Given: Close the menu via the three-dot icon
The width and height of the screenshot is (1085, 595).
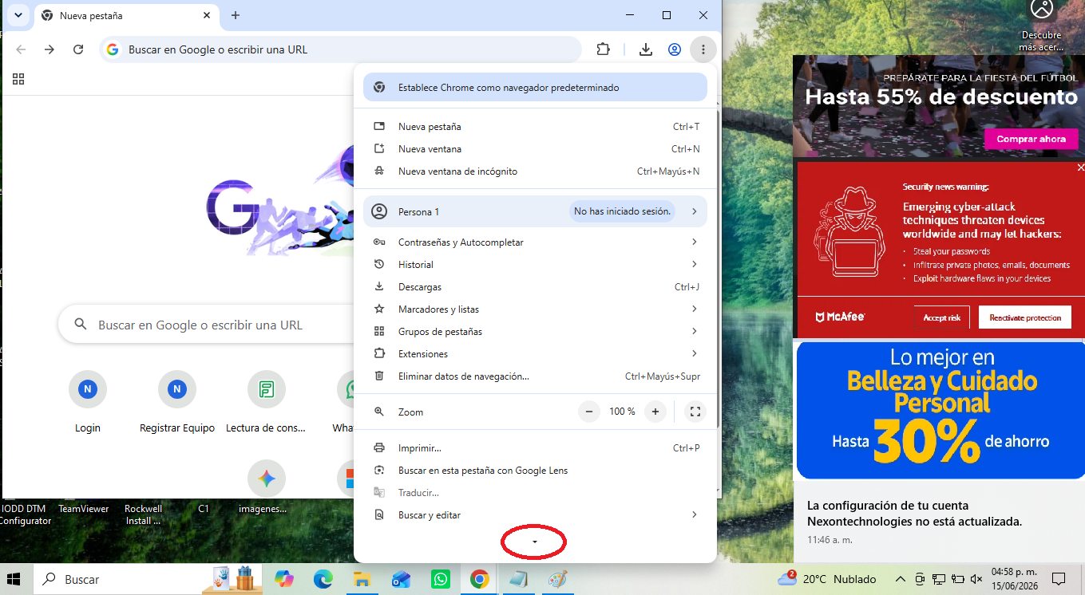Looking at the screenshot, I should click(x=703, y=49).
